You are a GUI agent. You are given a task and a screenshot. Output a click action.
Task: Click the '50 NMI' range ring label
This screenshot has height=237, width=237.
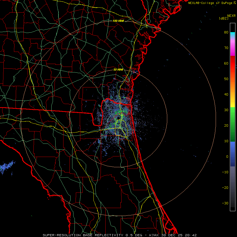[118, 70]
